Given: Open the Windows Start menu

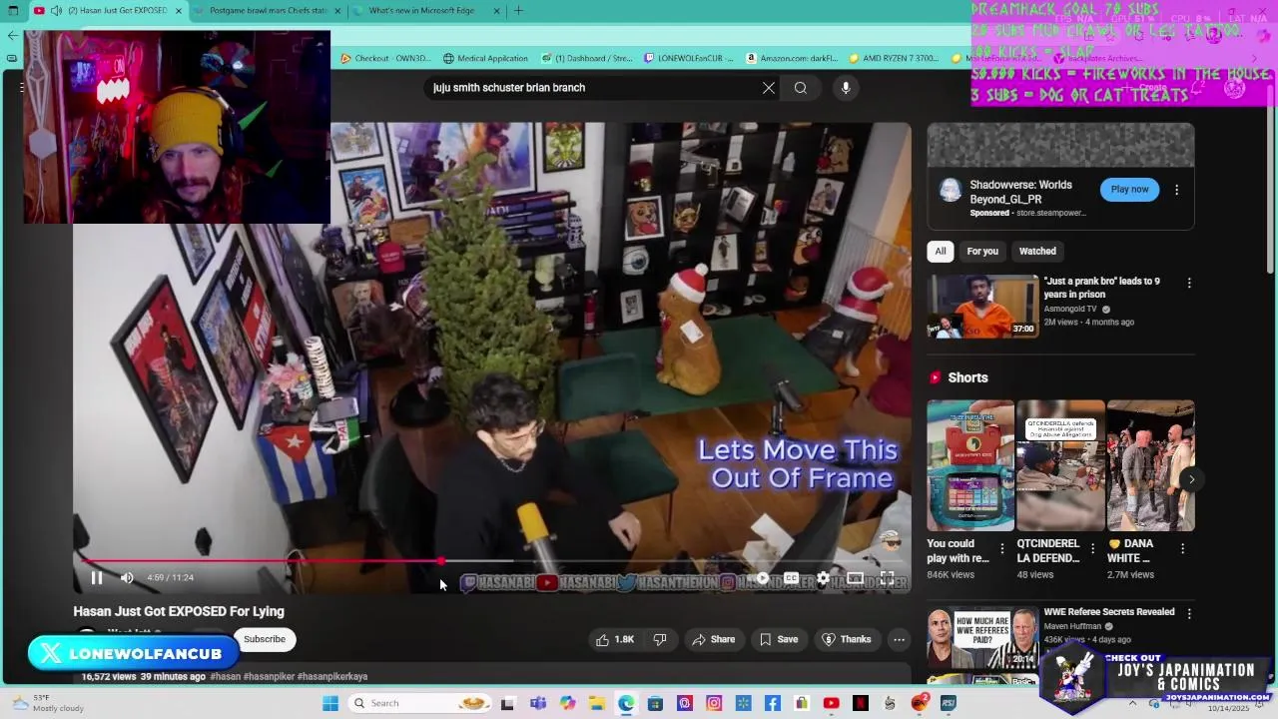Looking at the screenshot, I should pos(330,703).
